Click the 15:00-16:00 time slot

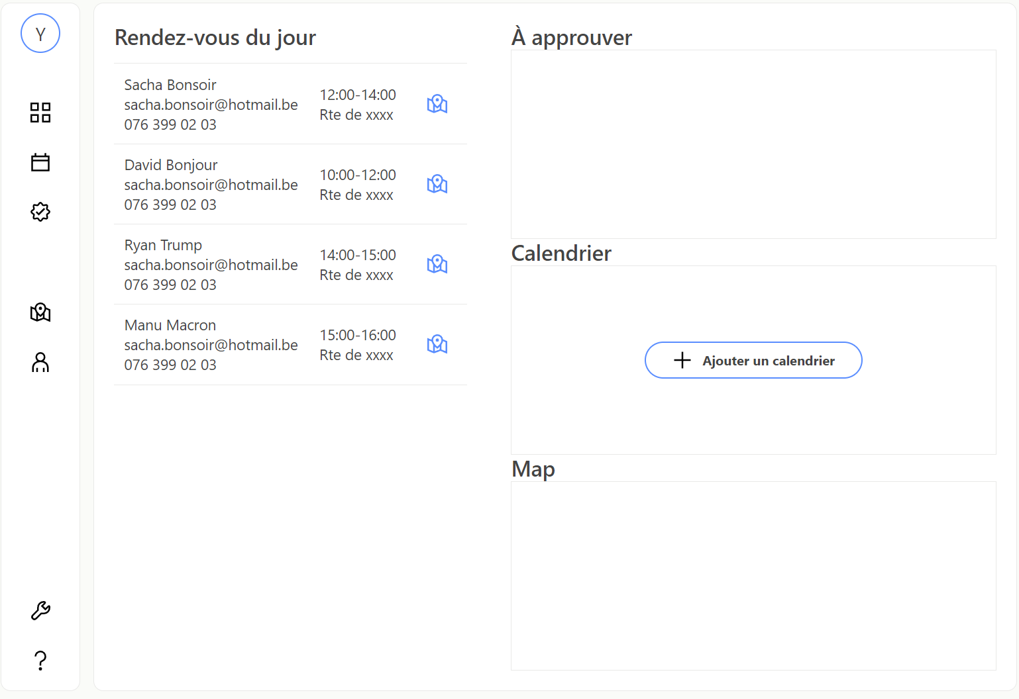358,335
